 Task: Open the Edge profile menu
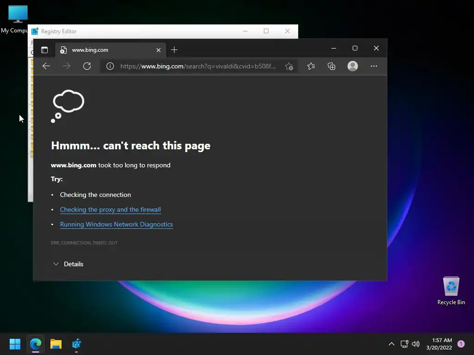[x=352, y=66]
